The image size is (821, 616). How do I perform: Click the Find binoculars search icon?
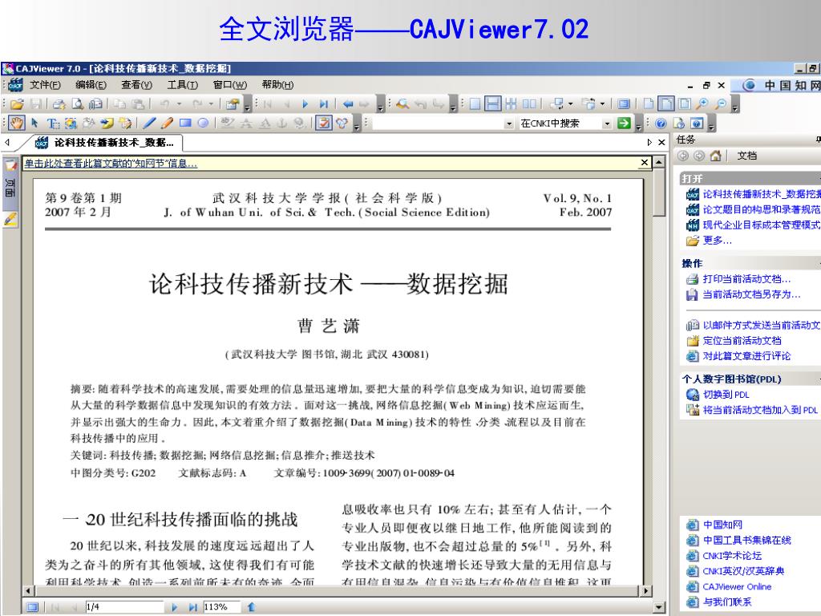tap(402, 103)
